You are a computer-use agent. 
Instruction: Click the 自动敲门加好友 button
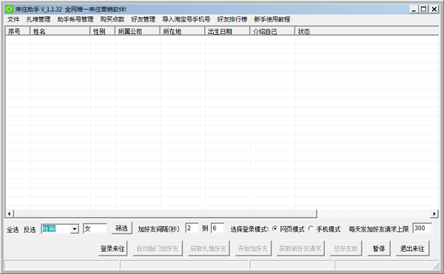click(x=158, y=249)
